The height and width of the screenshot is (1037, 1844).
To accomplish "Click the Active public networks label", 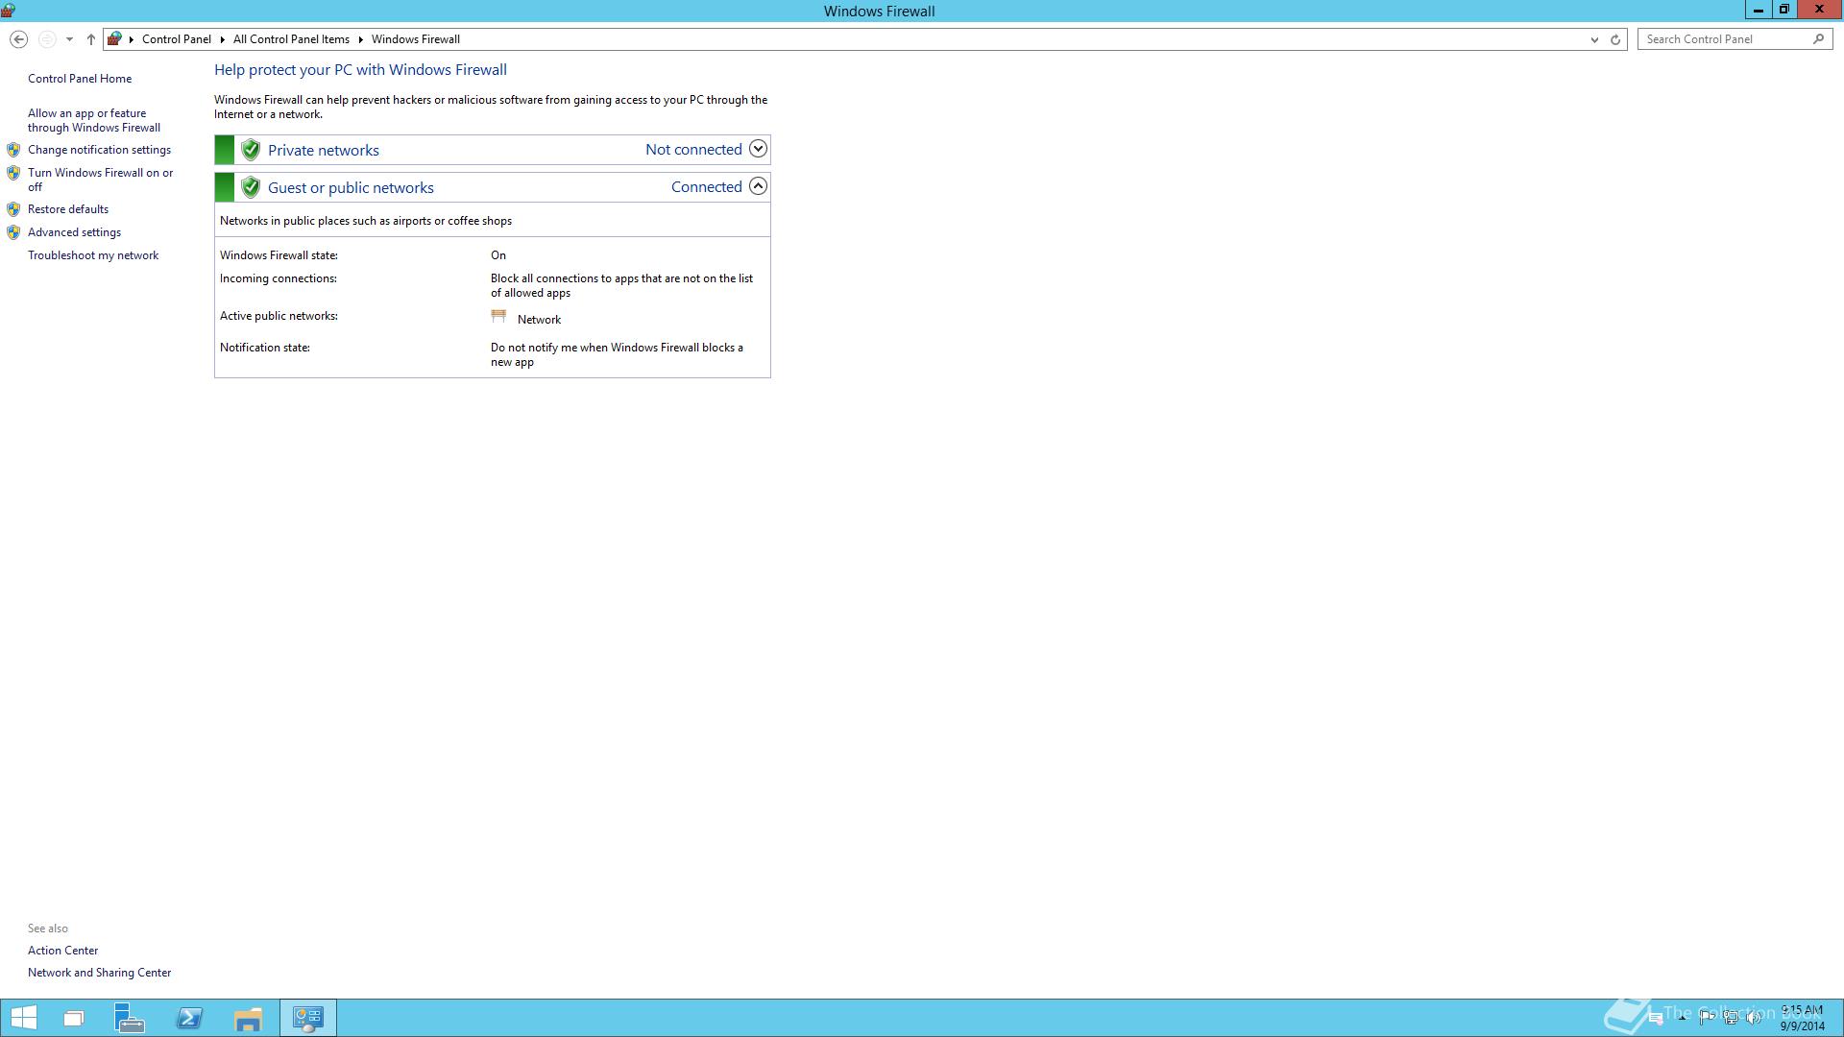I will [279, 316].
